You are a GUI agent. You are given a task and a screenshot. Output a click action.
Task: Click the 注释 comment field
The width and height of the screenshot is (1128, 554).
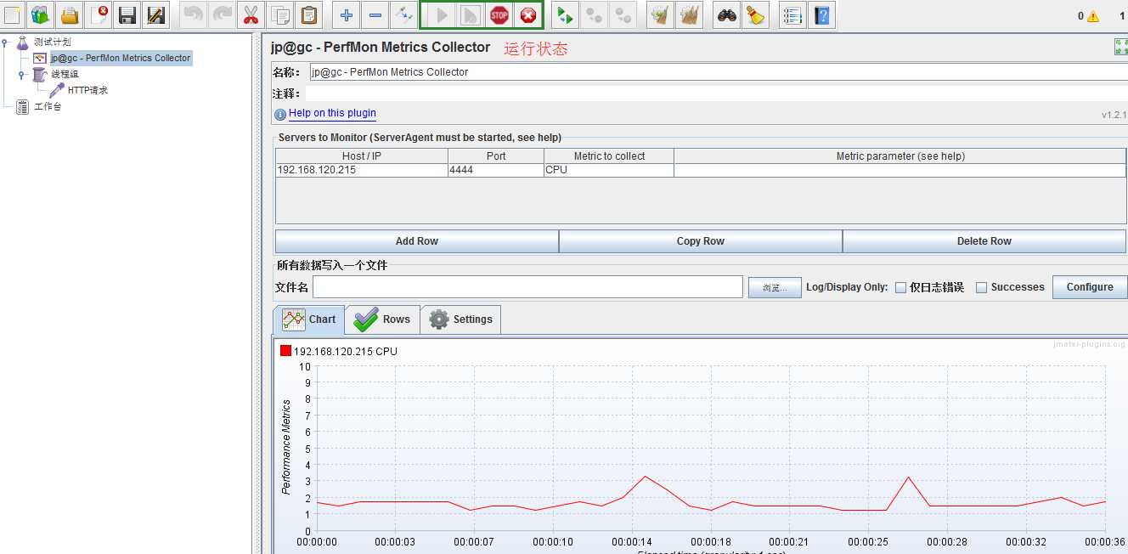pos(716,93)
